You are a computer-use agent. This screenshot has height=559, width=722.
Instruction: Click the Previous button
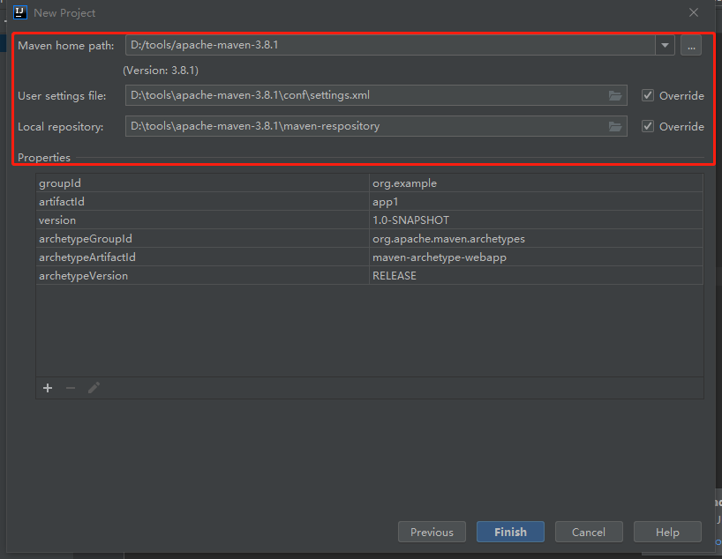(432, 532)
